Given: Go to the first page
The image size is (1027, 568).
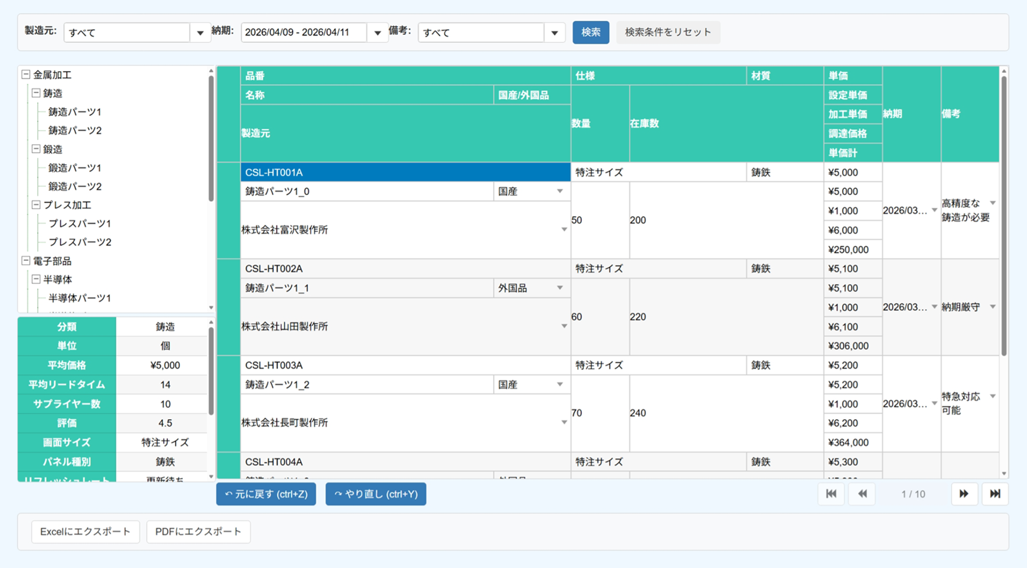Looking at the screenshot, I should click(x=831, y=494).
